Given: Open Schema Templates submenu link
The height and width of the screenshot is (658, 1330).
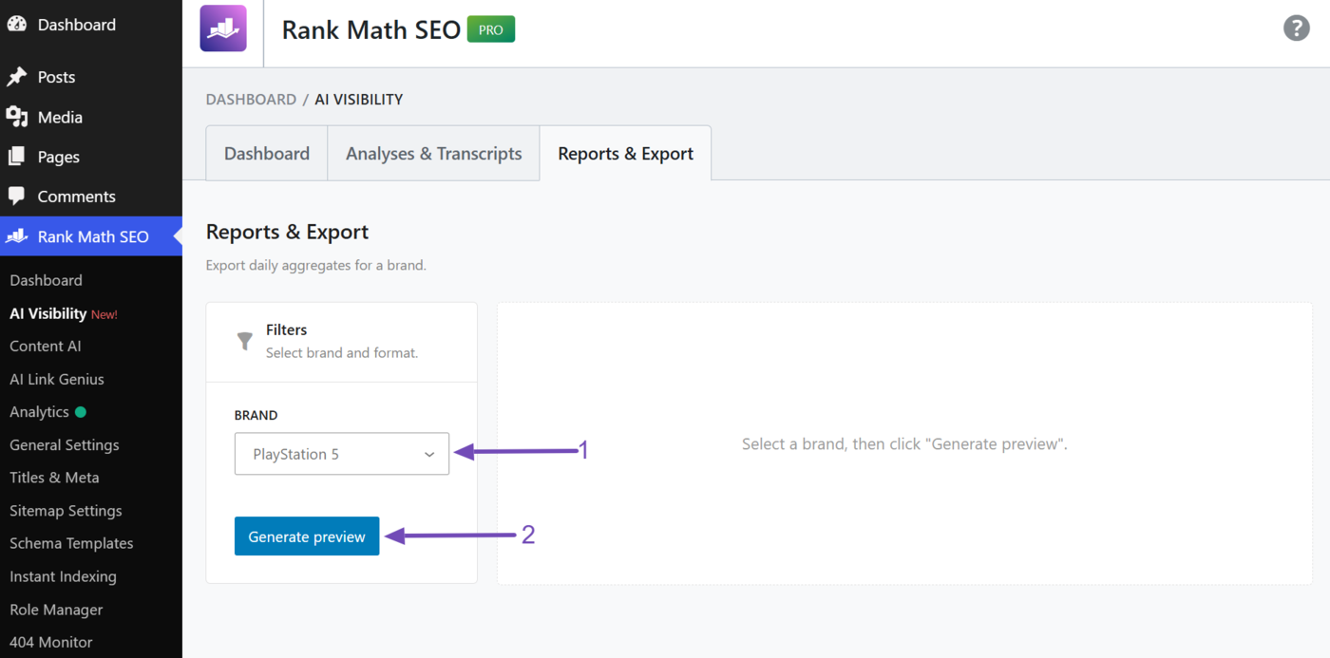Looking at the screenshot, I should tap(71, 543).
